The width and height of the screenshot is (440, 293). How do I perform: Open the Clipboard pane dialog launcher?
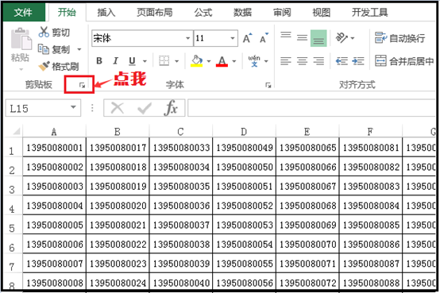coord(82,85)
